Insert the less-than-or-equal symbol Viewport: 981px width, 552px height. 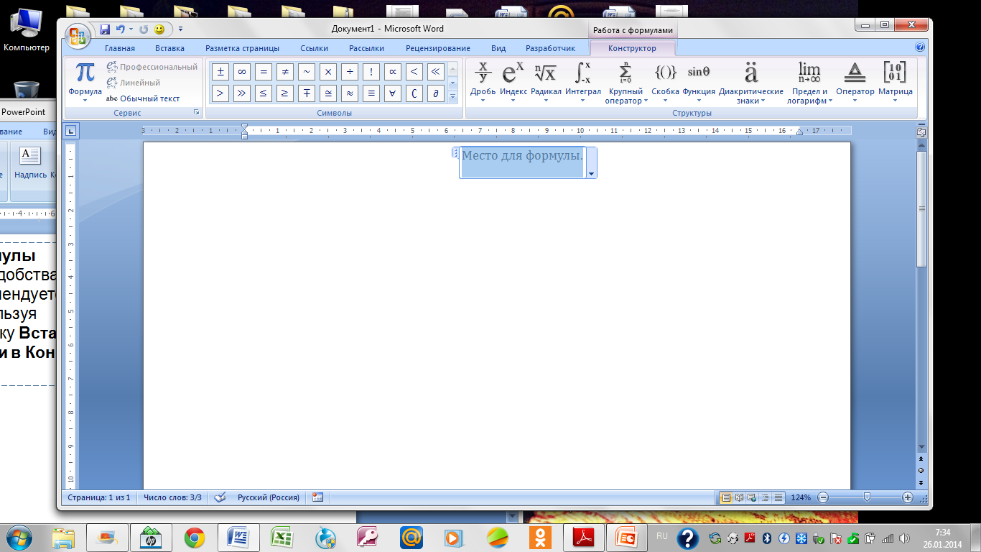coord(264,93)
